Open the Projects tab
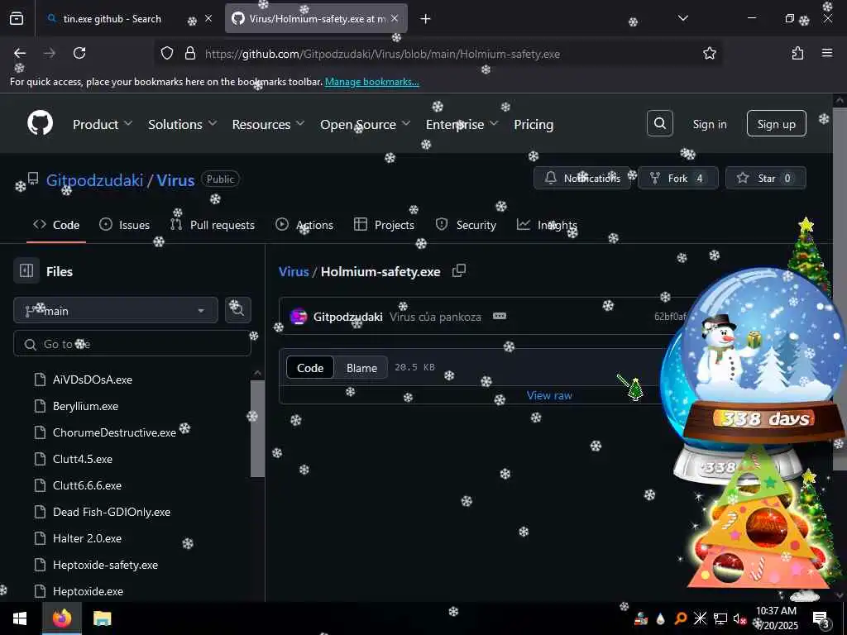 coord(384,225)
